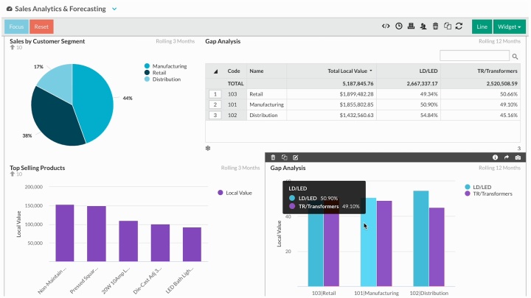The height and width of the screenshot is (298, 531).
Task: Click the Non-Maintain product bar
Action: click(65, 233)
